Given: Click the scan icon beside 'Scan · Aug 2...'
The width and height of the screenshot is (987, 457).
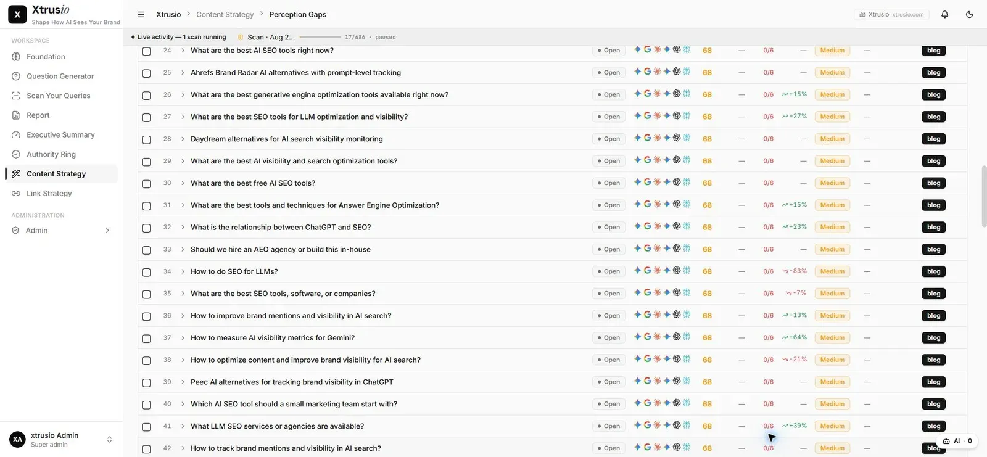Looking at the screenshot, I should 241,37.
